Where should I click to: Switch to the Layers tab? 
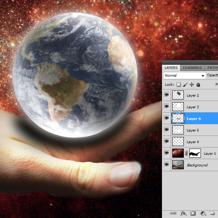[171, 68]
